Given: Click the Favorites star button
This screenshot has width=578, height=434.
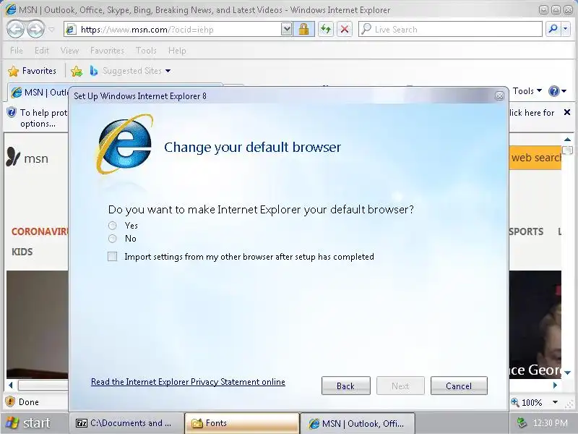Looking at the screenshot, I should [x=32, y=71].
